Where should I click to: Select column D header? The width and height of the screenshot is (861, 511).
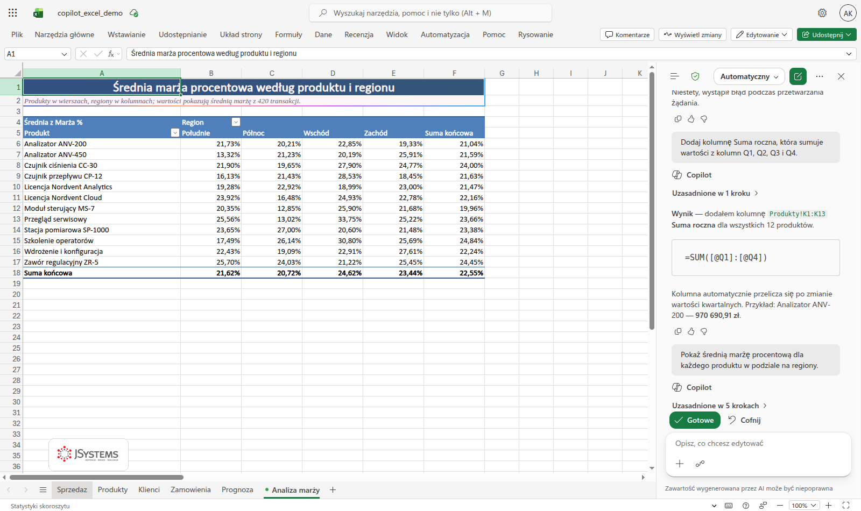pyautogui.click(x=333, y=73)
